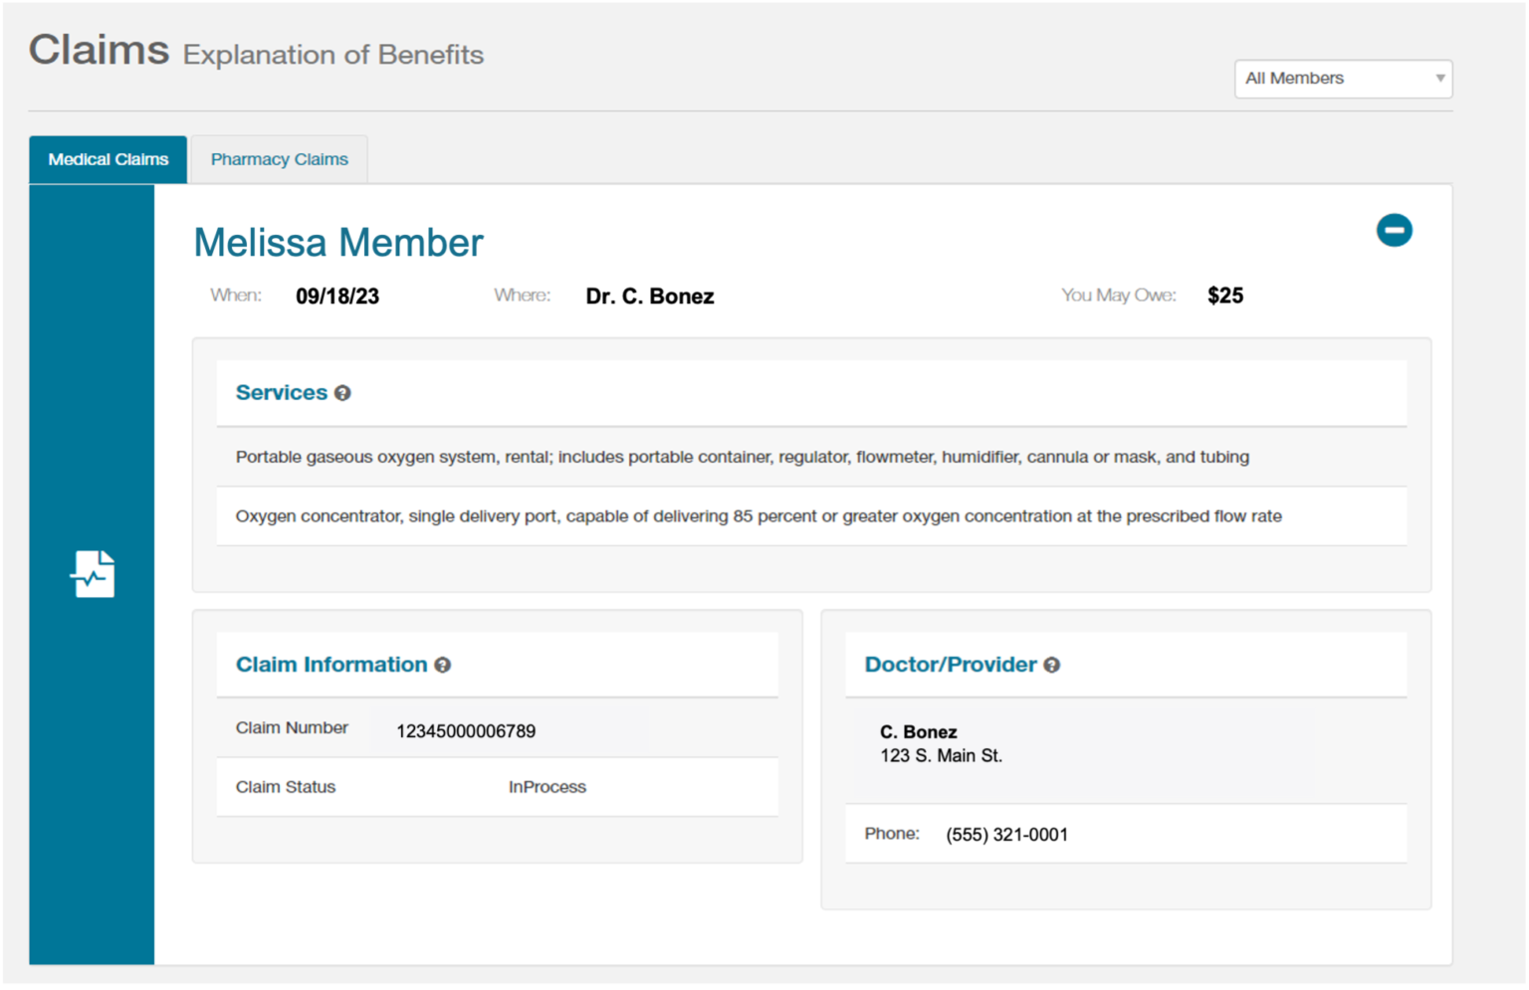Switch to the Pharmacy Claims tab
1529x990 pixels.
click(279, 159)
